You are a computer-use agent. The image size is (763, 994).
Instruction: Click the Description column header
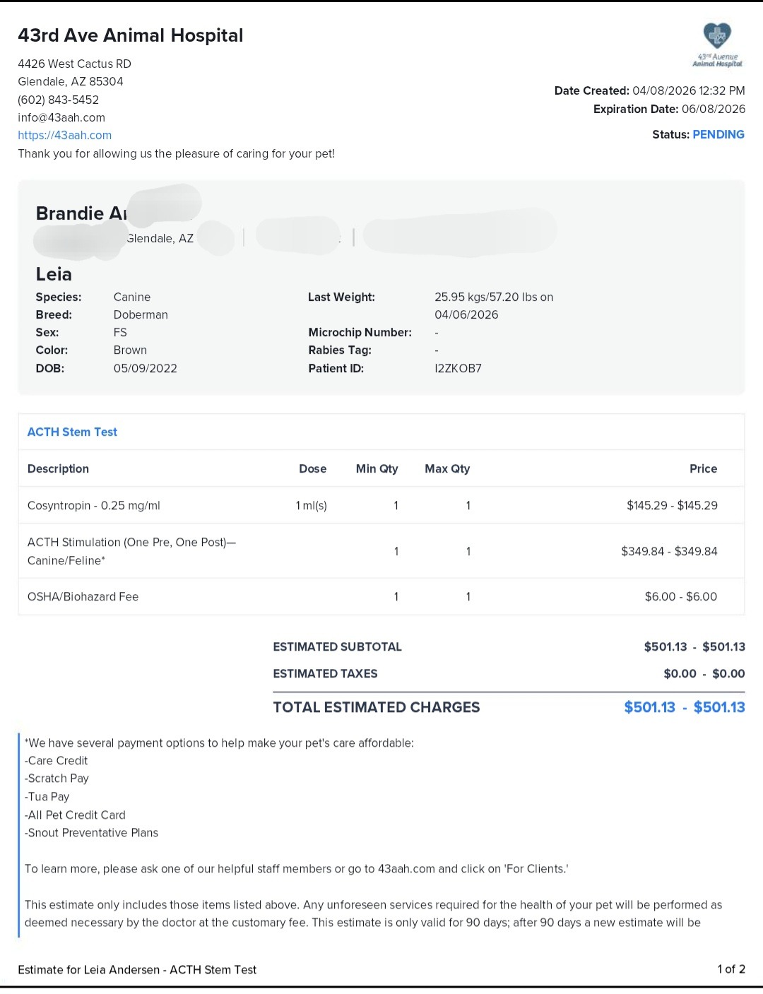58,468
